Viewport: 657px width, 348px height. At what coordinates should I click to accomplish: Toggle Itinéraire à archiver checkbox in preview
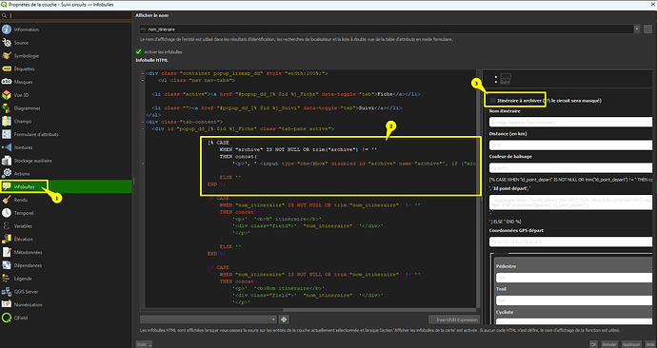pos(493,101)
